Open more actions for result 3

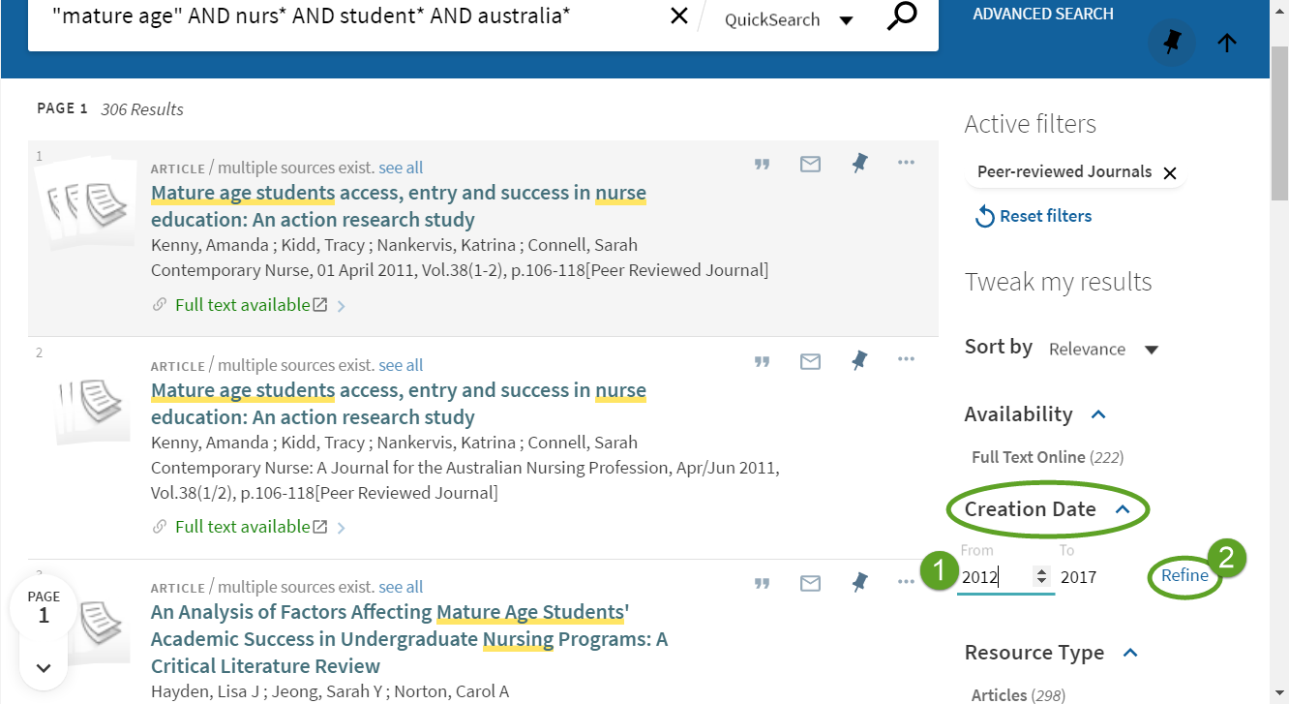tap(906, 582)
